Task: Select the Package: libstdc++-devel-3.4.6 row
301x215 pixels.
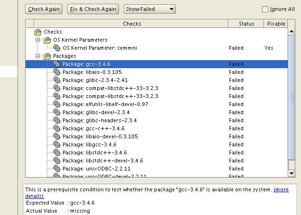Action: 102,161
